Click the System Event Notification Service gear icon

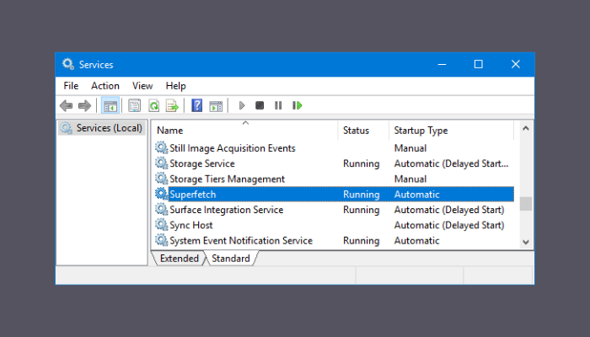[x=162, y=240]
